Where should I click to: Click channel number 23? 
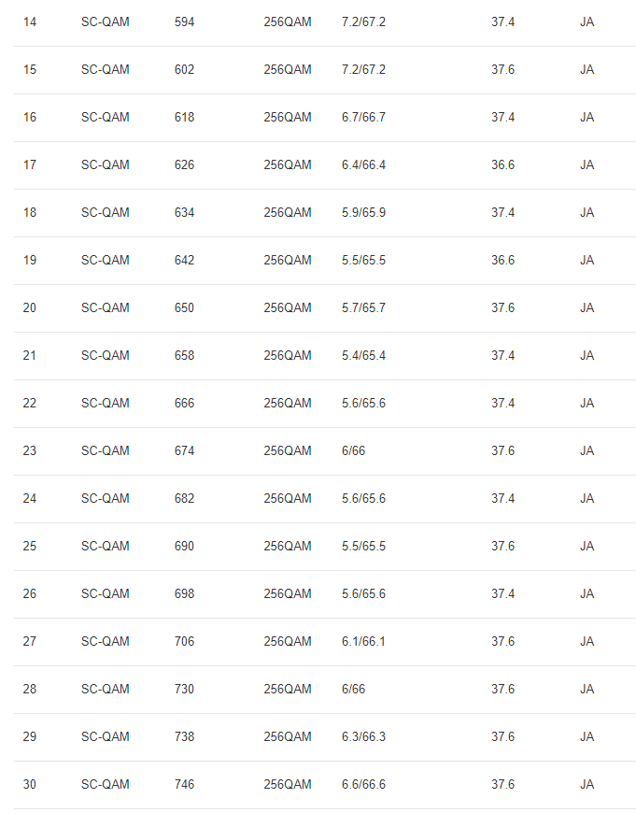[30, 450]
